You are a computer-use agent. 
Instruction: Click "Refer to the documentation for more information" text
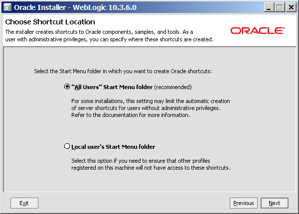point(131,115)
